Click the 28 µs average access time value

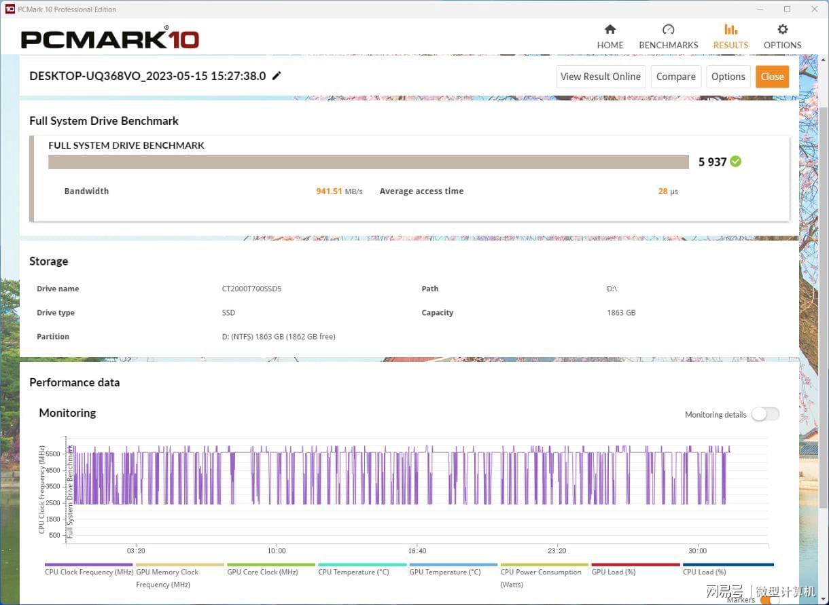[x=668, y=191]
